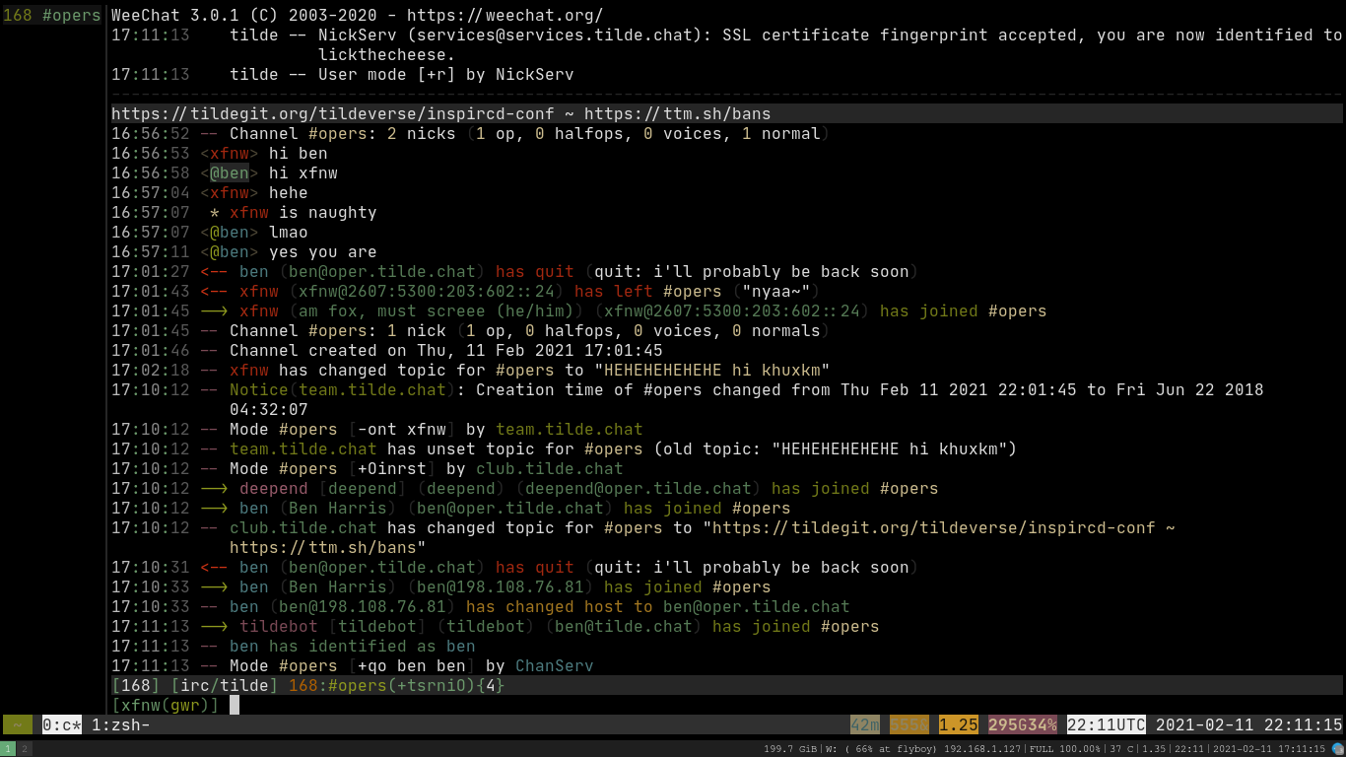Click the globe tray icon in status bar
The width and height of the screenshot is (1346, 757).
1336,749
